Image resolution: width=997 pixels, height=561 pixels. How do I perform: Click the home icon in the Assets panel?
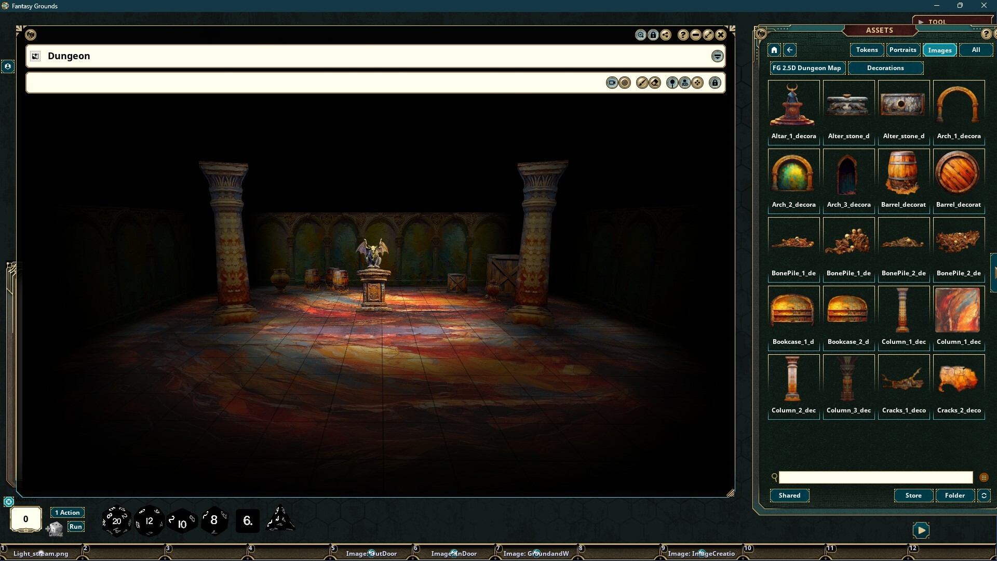click(774, 50)
